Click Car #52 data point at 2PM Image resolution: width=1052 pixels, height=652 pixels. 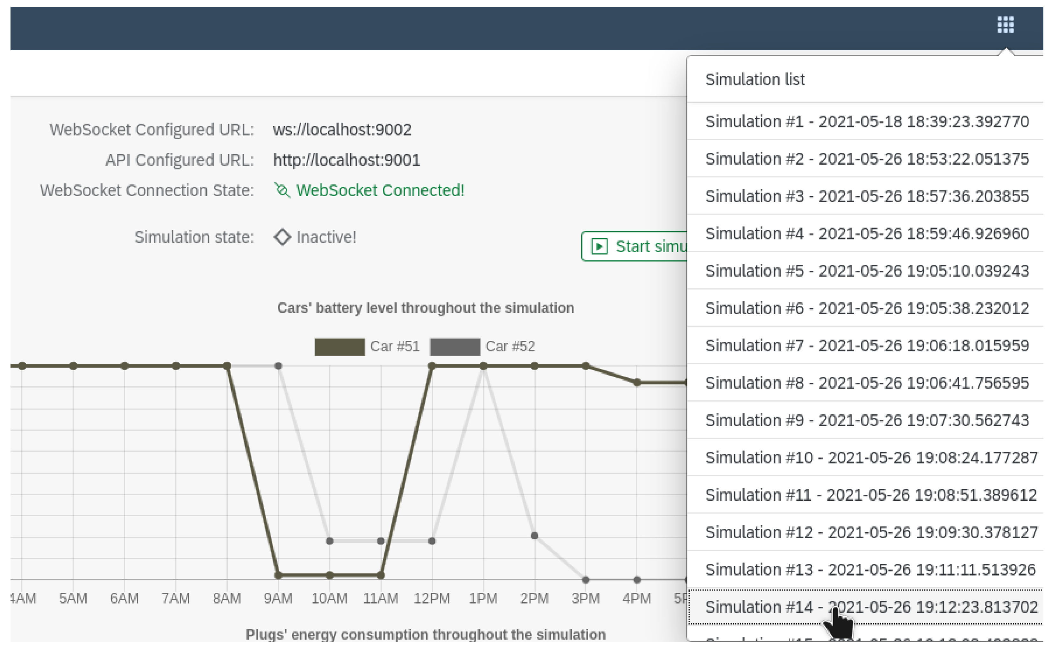tap(534, 536)
